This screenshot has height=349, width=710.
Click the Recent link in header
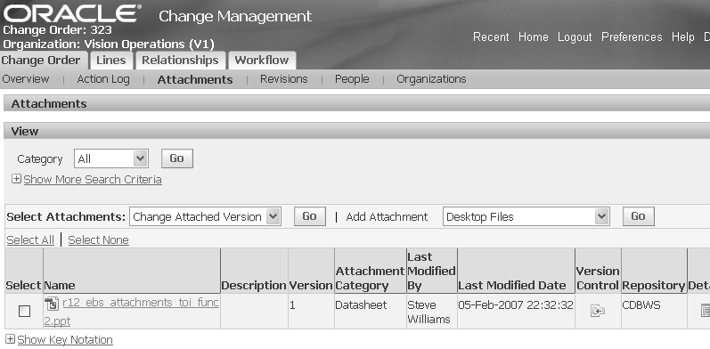coord(491,37)
